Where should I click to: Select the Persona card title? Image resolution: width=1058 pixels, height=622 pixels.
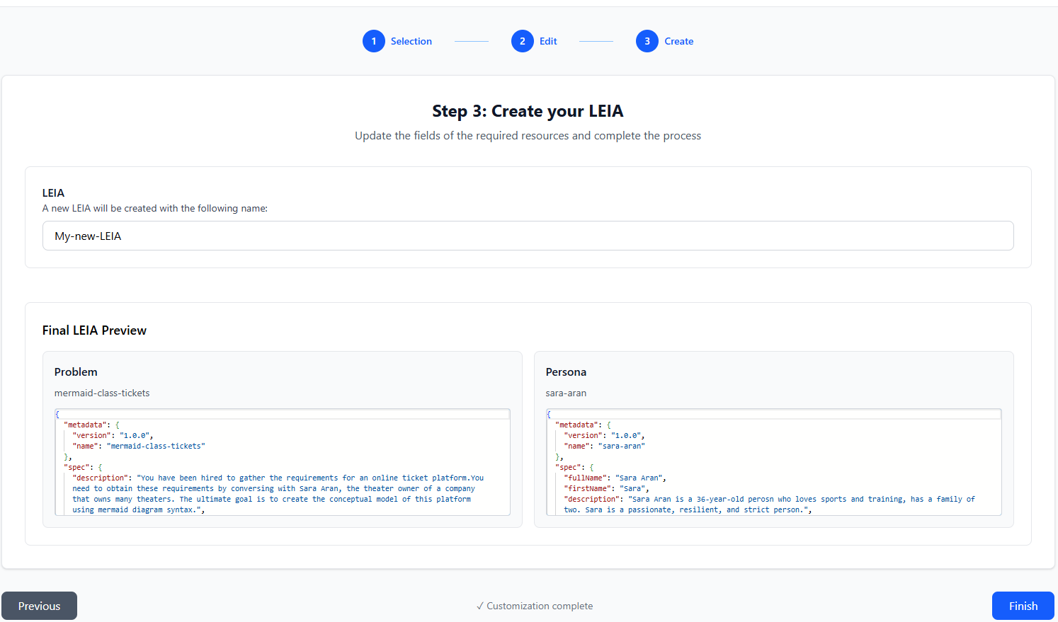[x=566, y=372]
